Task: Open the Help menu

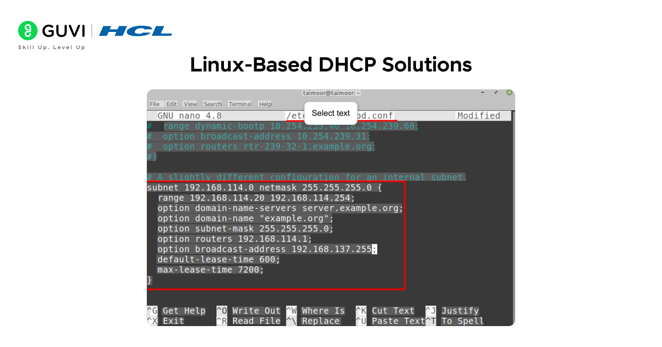Action: 265,104
